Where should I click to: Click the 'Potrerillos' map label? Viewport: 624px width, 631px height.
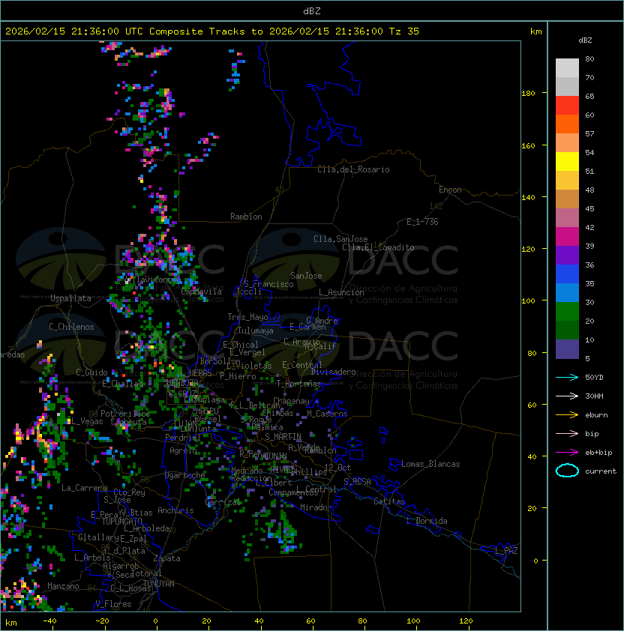tap(125, 414)
